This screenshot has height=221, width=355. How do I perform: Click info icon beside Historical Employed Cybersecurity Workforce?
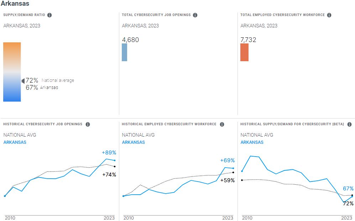point(222,124)
